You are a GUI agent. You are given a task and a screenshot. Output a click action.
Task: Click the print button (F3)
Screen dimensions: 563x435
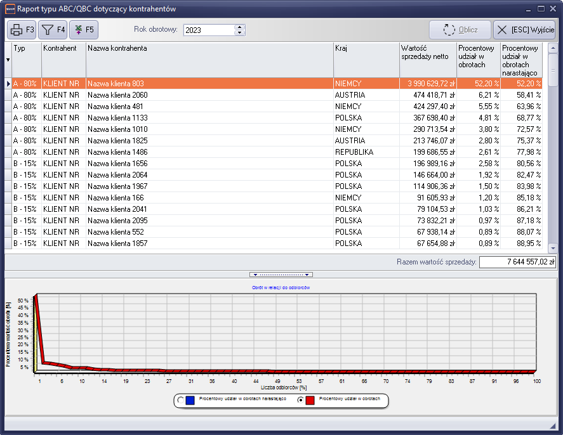(x=22, y=30)
